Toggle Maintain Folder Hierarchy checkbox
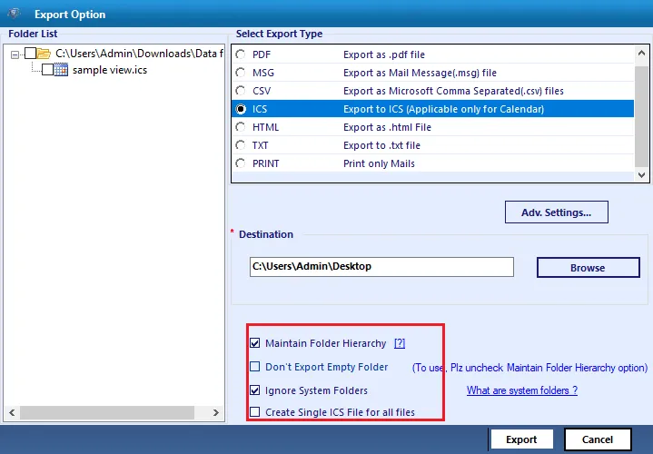The height and width of the screenshot is (454, 653). (255, 343)
